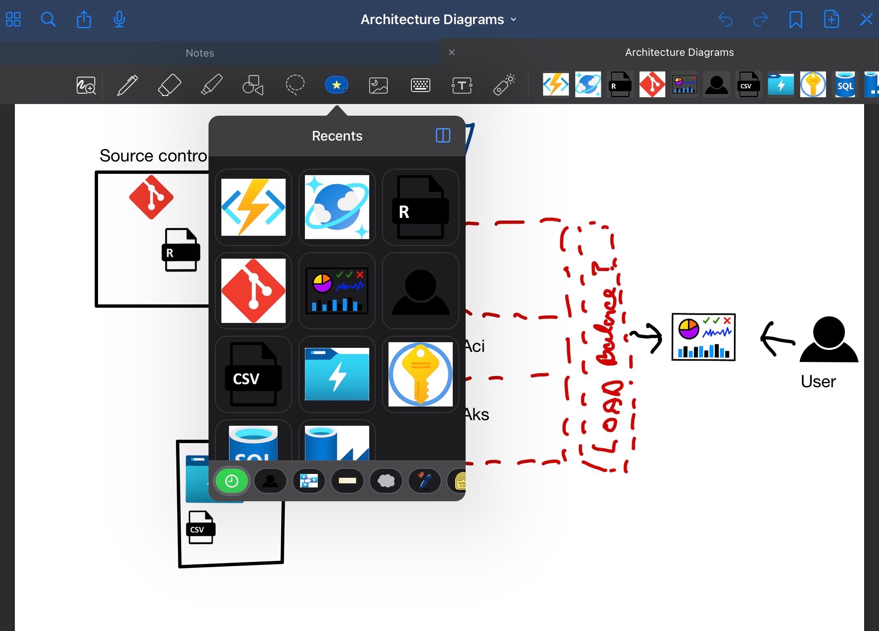Start audio recording with microphone icon

119,19
